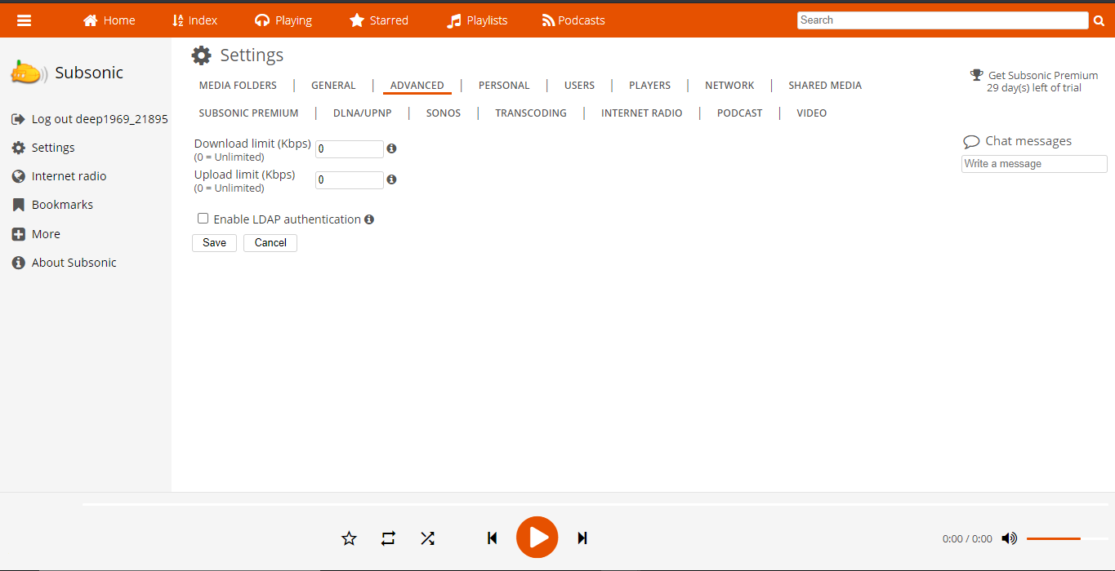Toggle repeat mode in player
Image resolution: width=1115 pixels, height=571 pixels.
pos(388,538)
